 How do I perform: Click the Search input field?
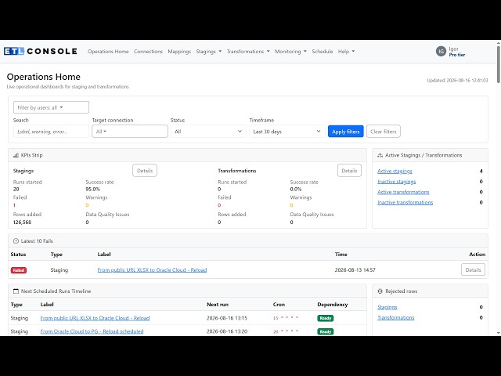(x=51, y=132)
